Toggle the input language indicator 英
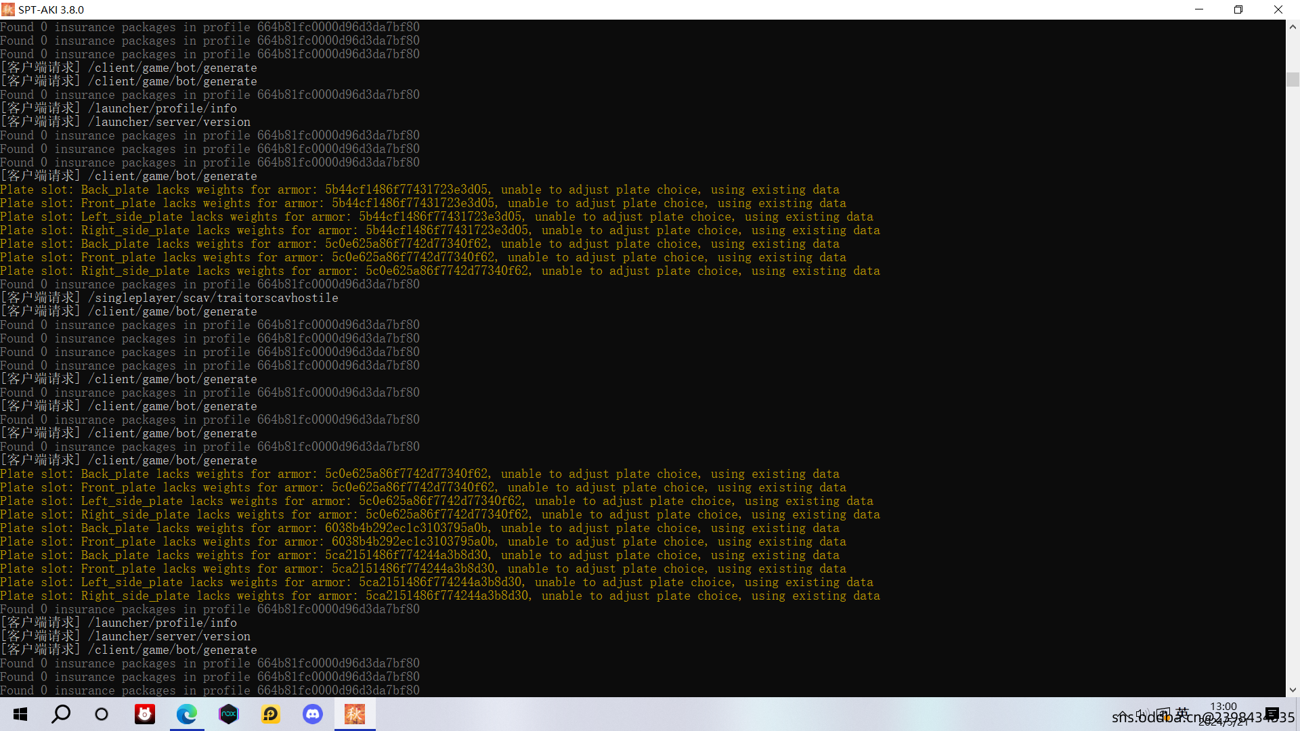This screenshot has height=731, width=1300. pyautogui.click(x=1182, y=713)
